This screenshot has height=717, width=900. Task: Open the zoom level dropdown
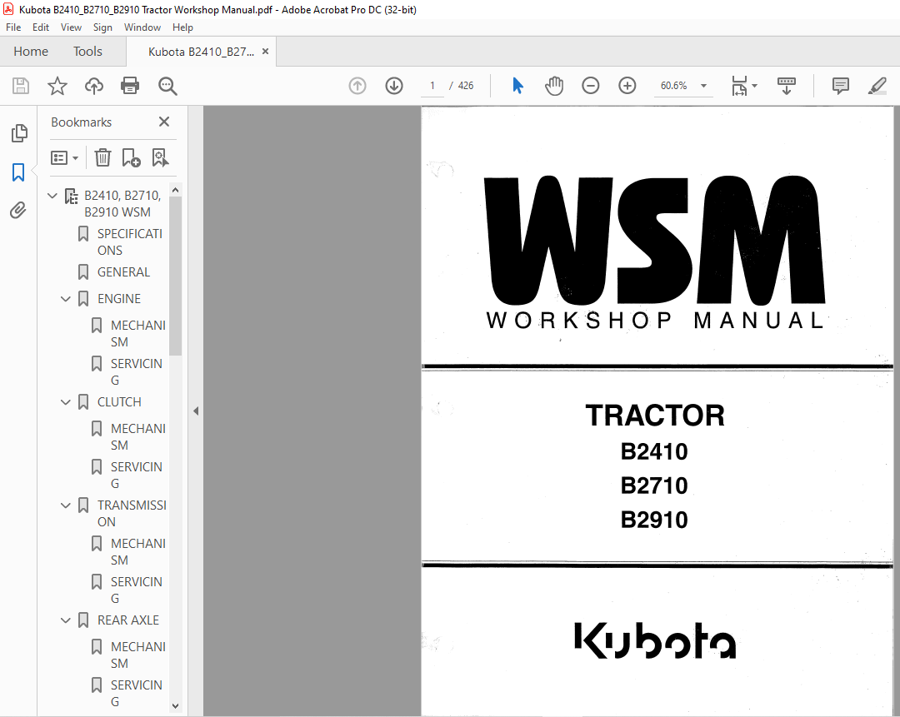[x=703, y=86]
